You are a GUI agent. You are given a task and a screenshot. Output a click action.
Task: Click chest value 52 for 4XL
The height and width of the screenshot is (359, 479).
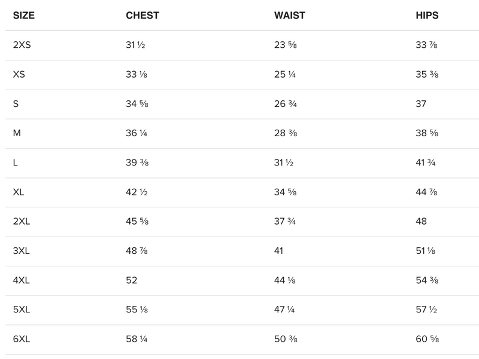click(x=132, y=280)
